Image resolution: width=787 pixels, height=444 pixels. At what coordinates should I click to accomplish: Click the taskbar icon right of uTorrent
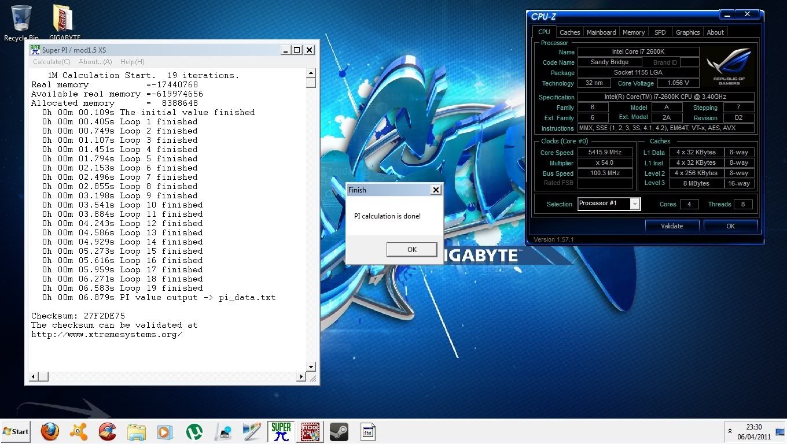(x=223, y=431)
